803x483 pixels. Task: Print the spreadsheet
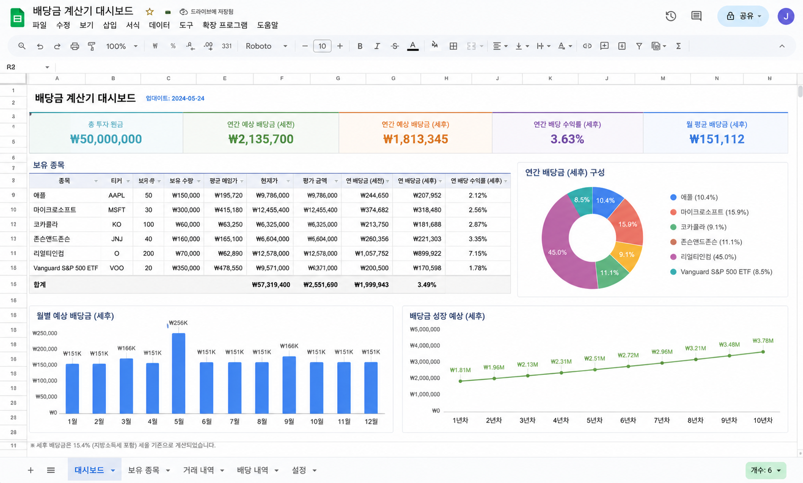74,46
